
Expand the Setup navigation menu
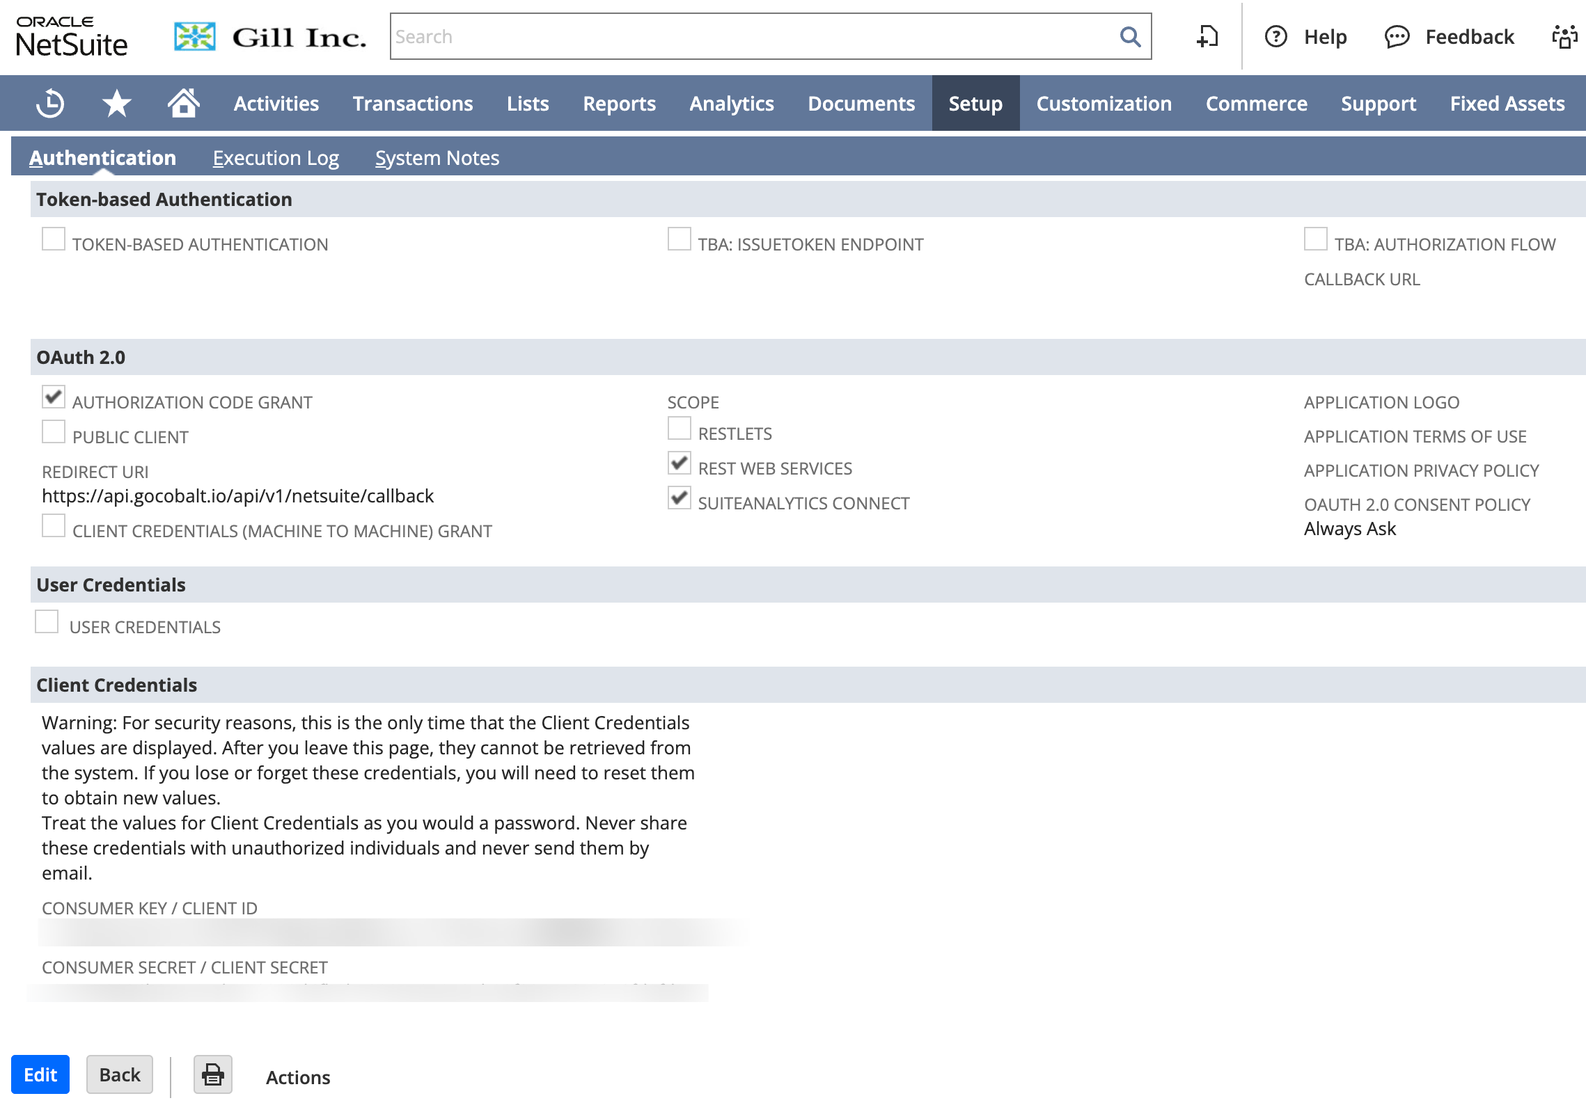point(975,104)
